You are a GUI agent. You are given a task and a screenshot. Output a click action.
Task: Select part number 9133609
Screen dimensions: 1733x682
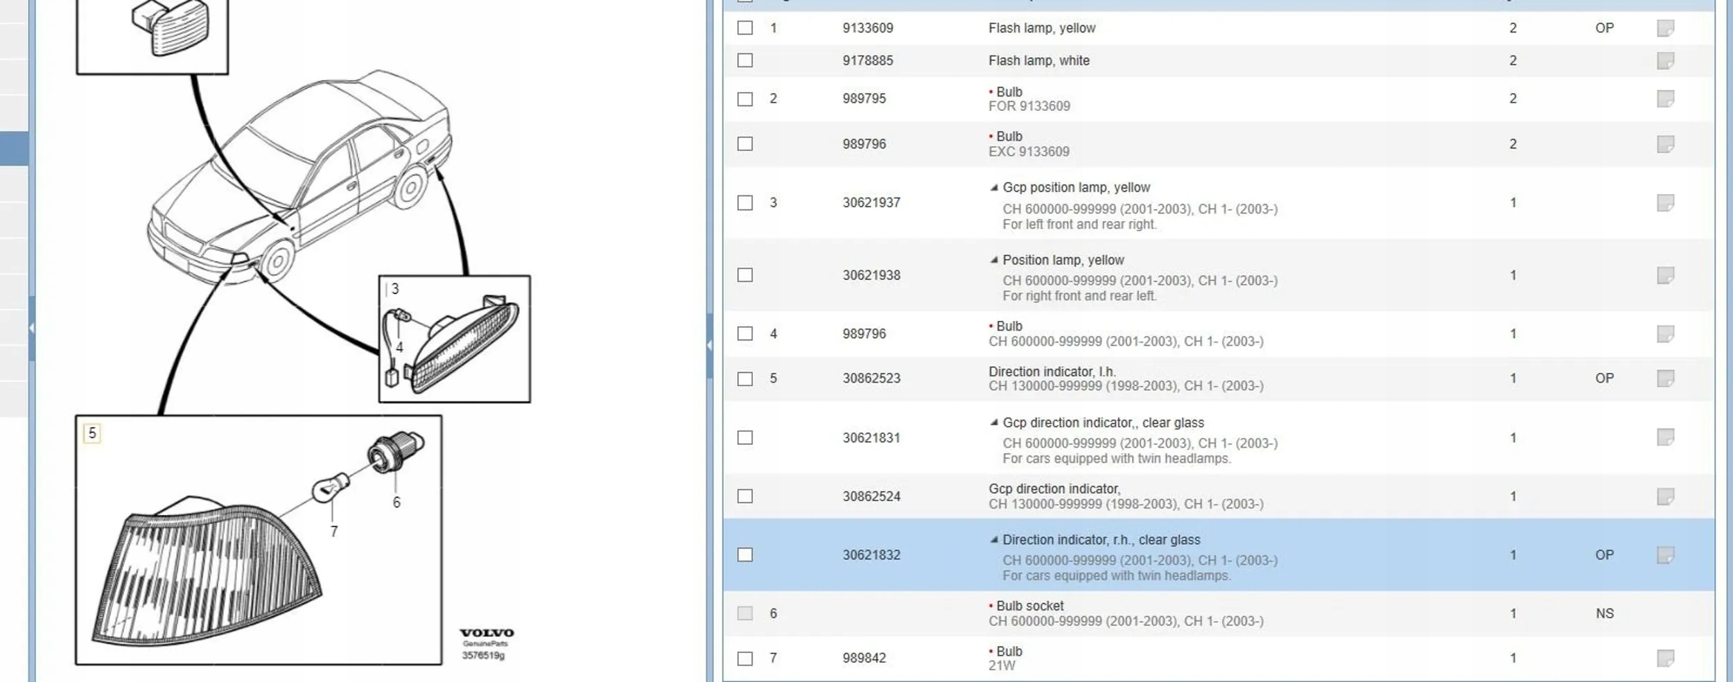pyautogui.click(x=868, y=28)
